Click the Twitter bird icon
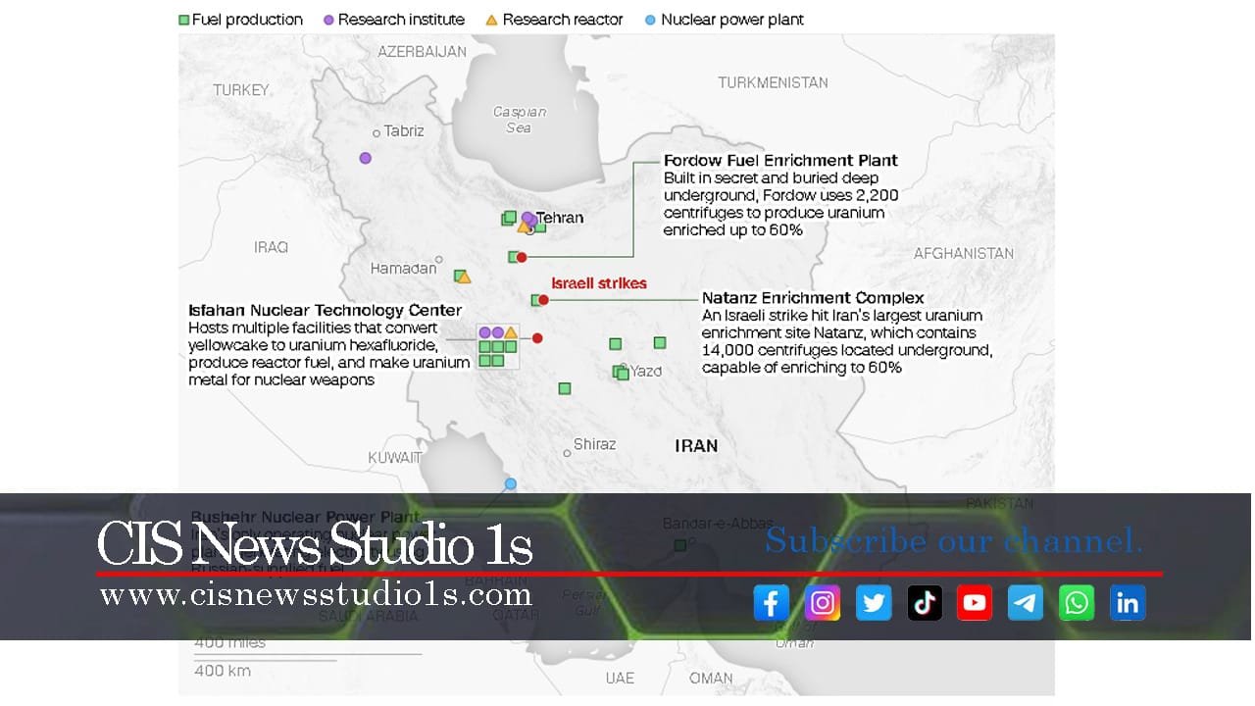Image resolution: width=1255 pixels, height=706 pixels. pyautogui.click(x=873, y=603)
